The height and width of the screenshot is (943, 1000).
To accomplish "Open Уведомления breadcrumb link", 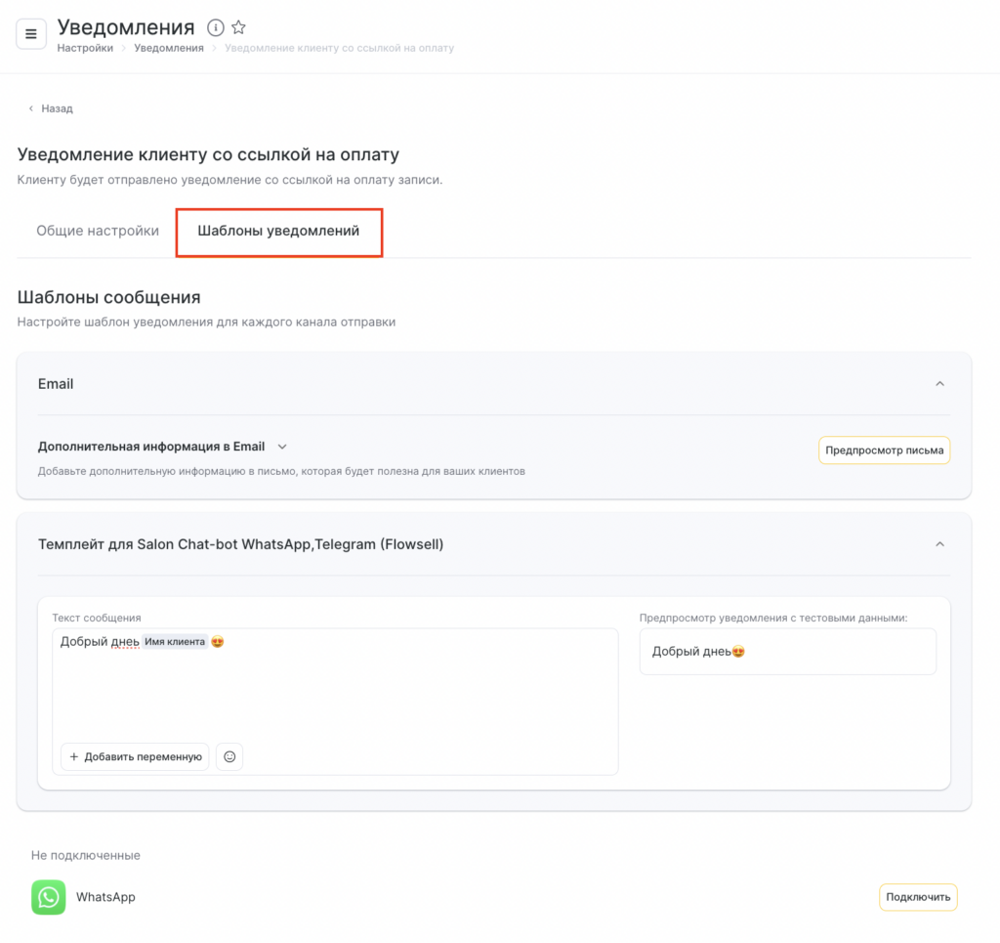I will click(x=169, y=48).
